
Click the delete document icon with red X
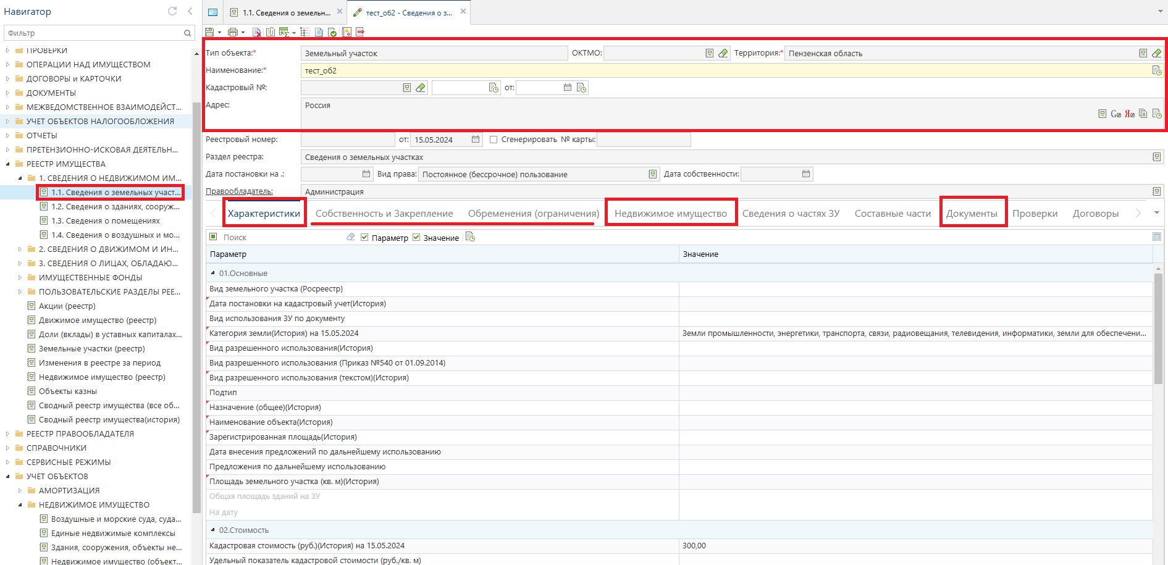pyautogui.click(x=257, y=32)
